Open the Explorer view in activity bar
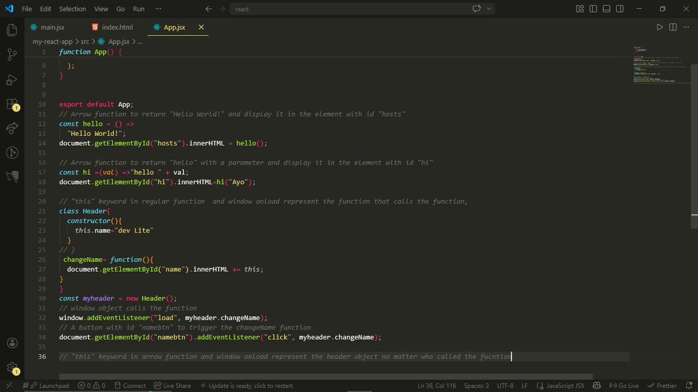Image resolution: width=698 pixels, height=392 pixels. [12, 30]
